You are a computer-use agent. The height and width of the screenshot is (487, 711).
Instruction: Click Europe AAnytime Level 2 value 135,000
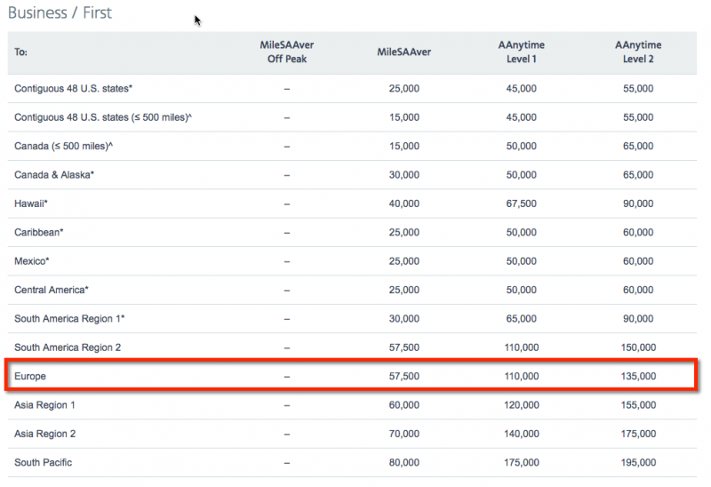(638, 377)
